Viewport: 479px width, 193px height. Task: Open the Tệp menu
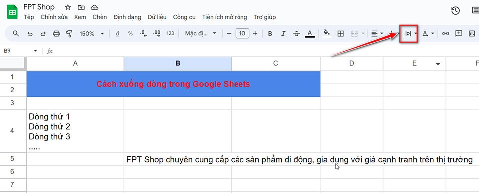click(29, 17)
